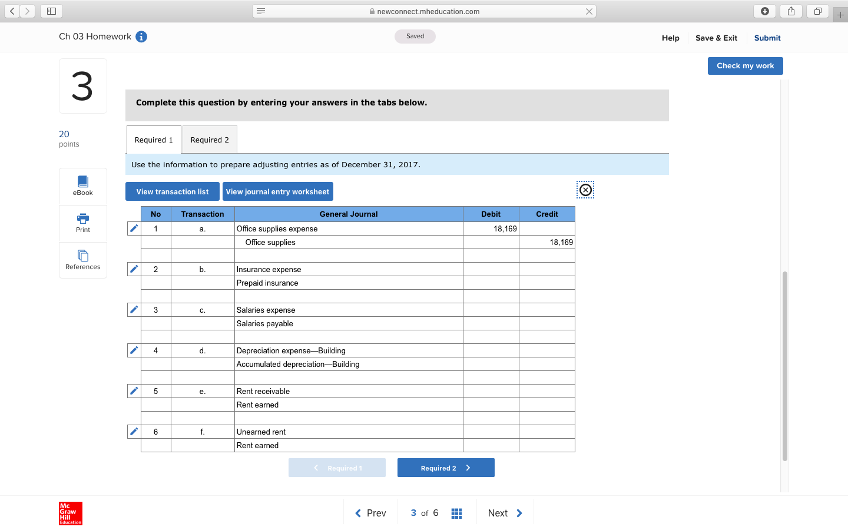Click the Help link in the top bar

(670, 38)
